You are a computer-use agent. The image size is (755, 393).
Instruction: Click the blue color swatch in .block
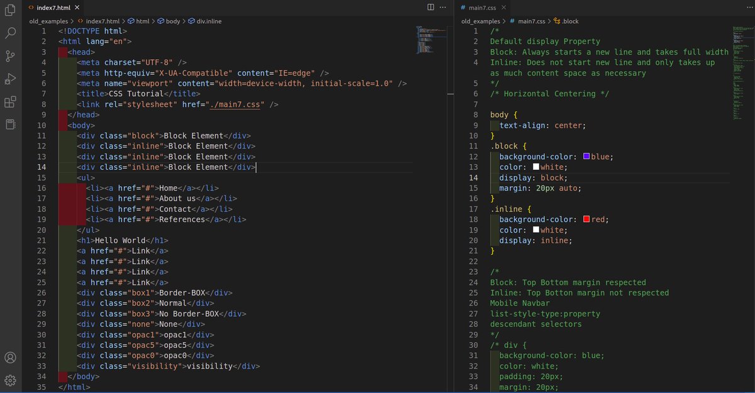coord(586,157)
